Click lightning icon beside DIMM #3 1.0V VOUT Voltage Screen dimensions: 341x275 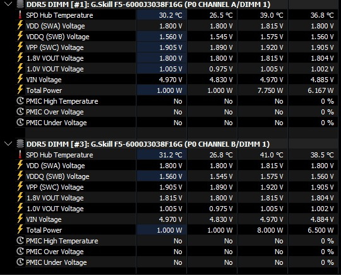20,209
